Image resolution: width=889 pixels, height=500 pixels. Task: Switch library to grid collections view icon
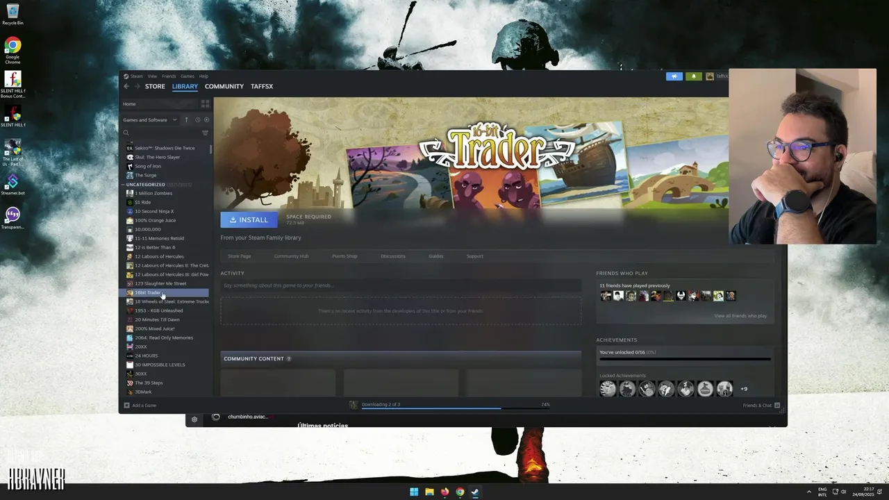click(205, 103)
